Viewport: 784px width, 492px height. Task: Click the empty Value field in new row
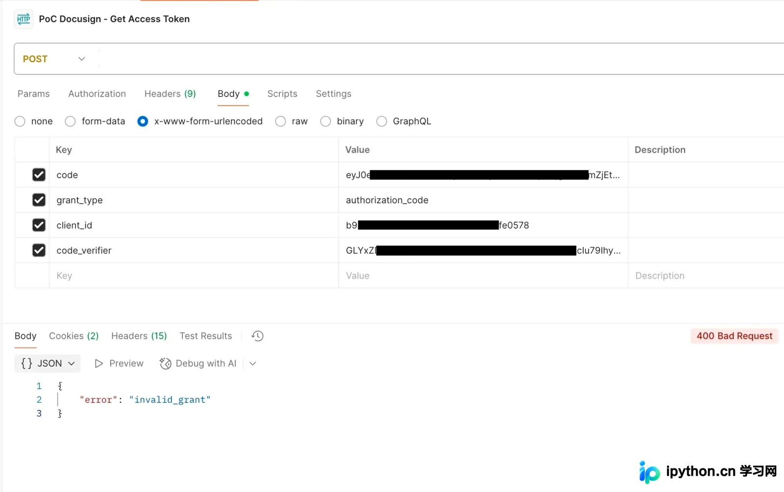(x=483, y=276)
